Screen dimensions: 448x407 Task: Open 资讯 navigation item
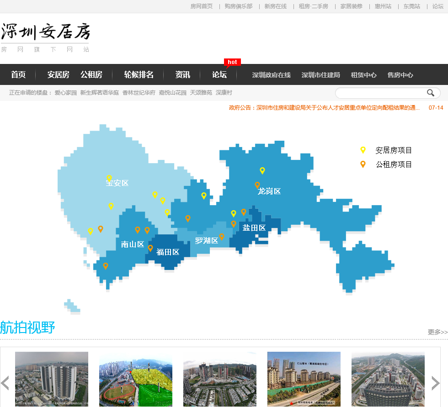182,75
